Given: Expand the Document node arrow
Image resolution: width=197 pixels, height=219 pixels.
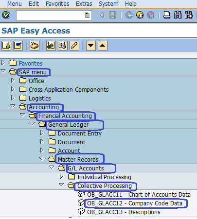Looking at the screenshot, I should point(42,141).
